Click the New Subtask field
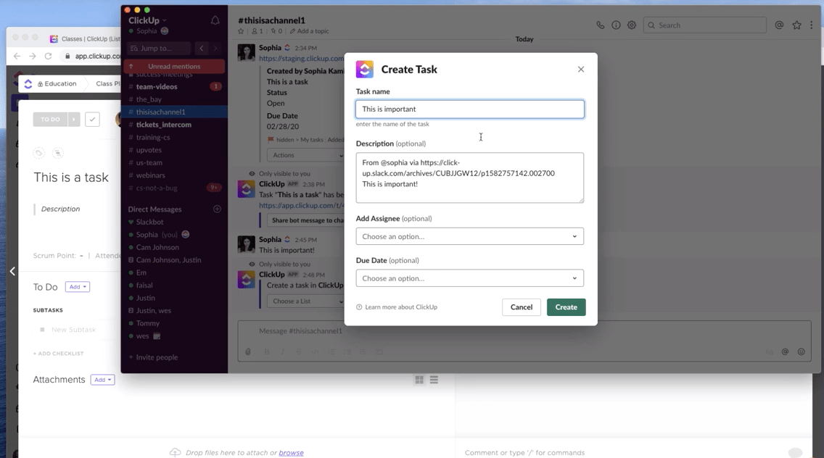Screen dimensions: 824x458 tap(73, 330)
